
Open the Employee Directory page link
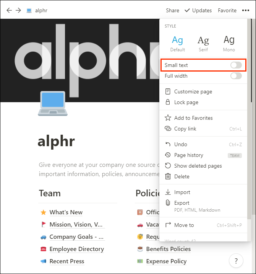76,249
